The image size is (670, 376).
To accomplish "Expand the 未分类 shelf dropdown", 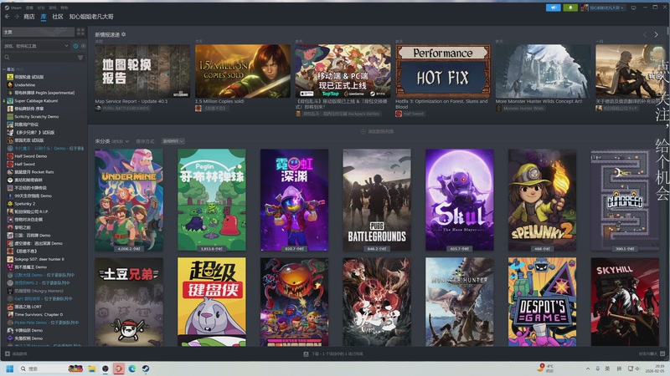I will (x=112, y=141).
